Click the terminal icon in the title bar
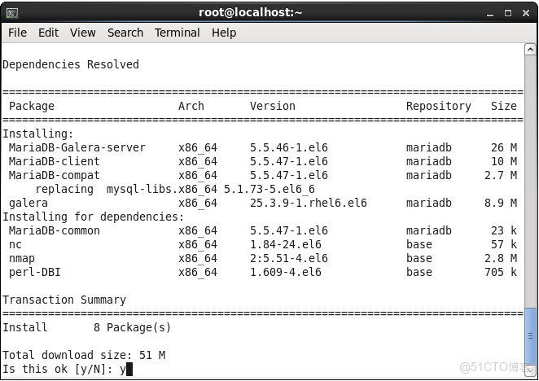 11,12
